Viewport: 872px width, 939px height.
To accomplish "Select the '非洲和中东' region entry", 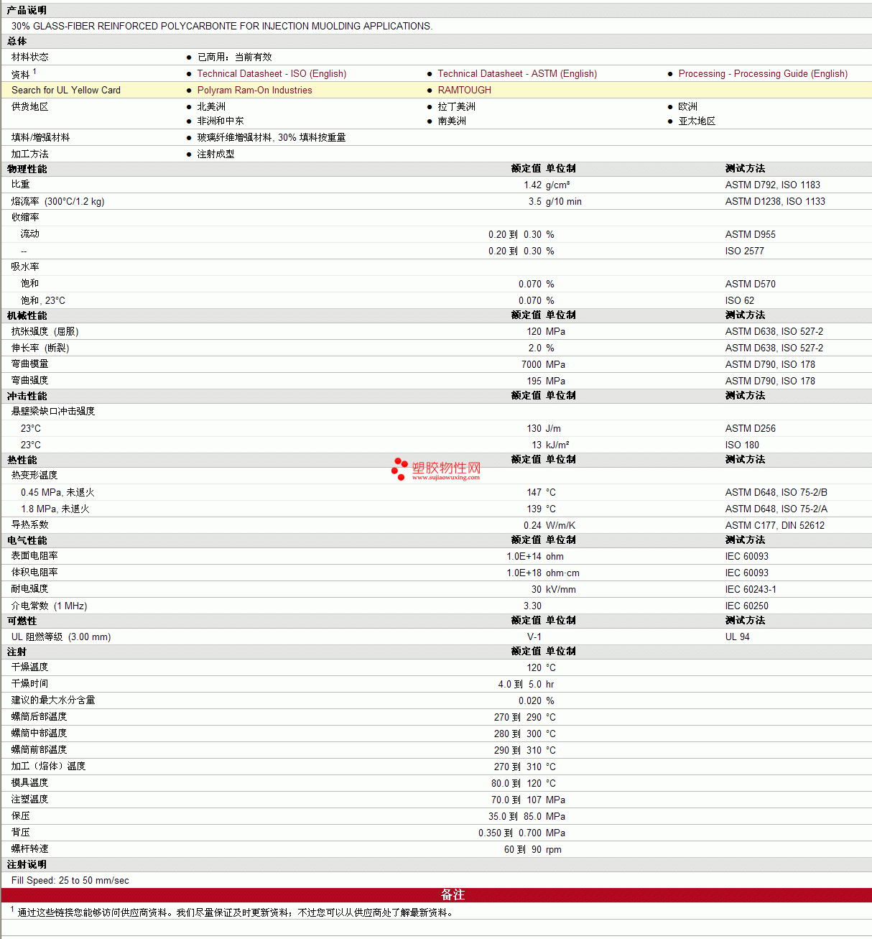I will click(x=221, y=121).
